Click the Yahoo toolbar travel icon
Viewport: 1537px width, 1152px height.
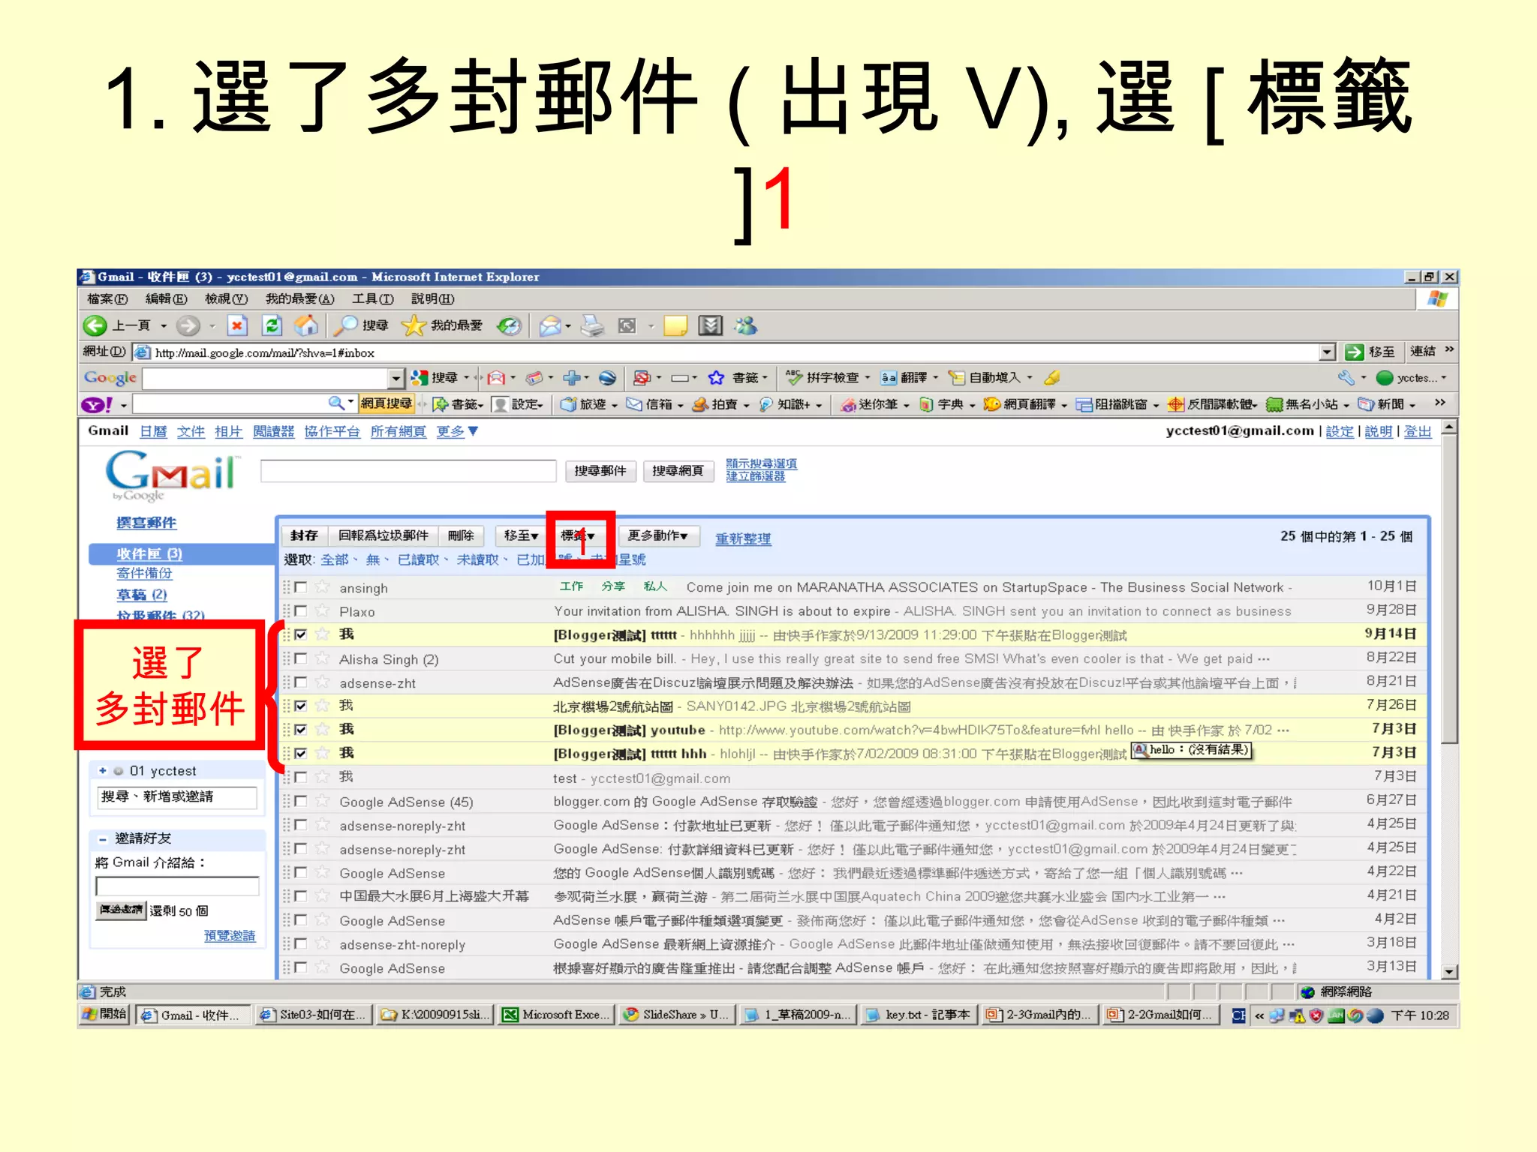(569, 404)
